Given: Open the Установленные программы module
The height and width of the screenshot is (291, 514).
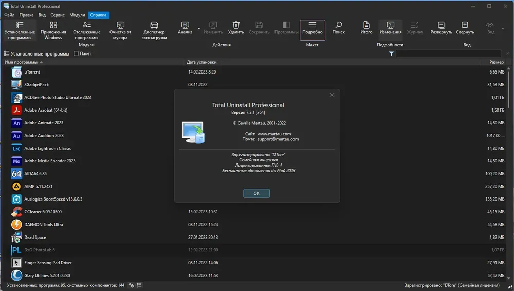Looking at the screenshot, I should coord(20,30).
